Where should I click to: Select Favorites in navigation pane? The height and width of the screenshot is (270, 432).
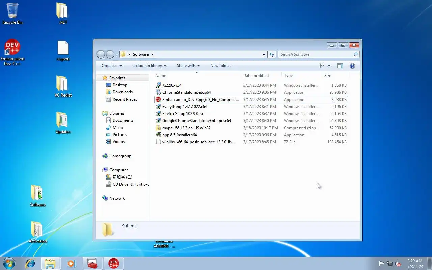[117, 78]
